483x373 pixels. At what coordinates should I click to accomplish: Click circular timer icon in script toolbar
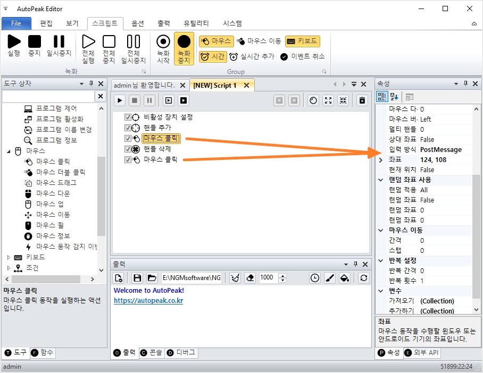coord(313,100)
